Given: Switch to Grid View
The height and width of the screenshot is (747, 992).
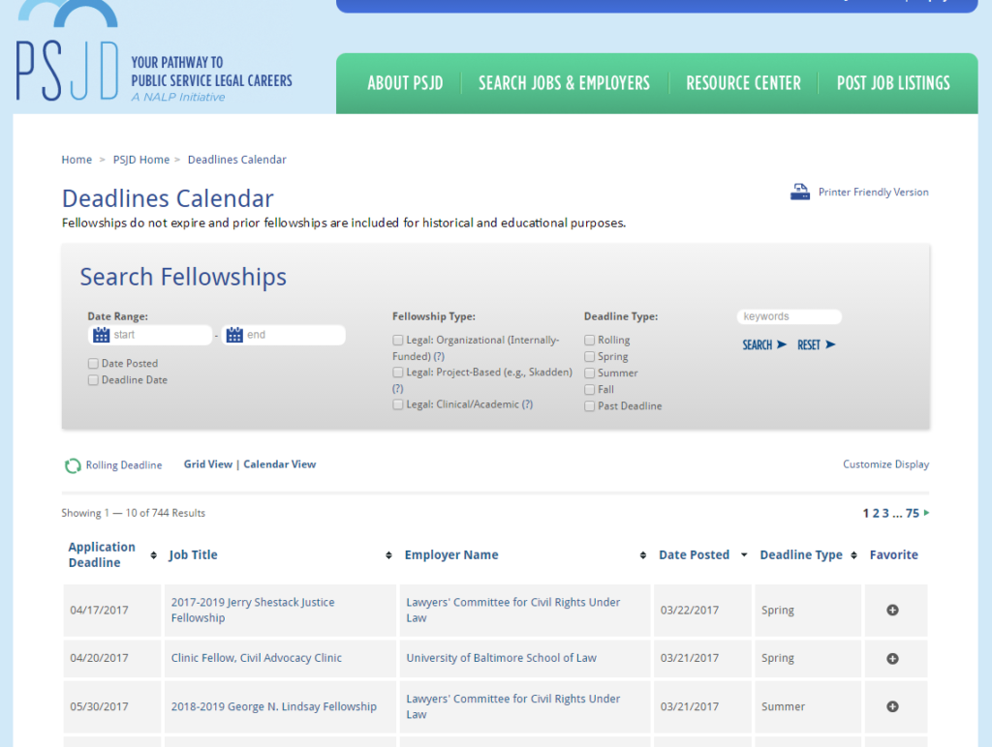Looking at the screenshot, I should pyautogui.click(x=208, y=463).
